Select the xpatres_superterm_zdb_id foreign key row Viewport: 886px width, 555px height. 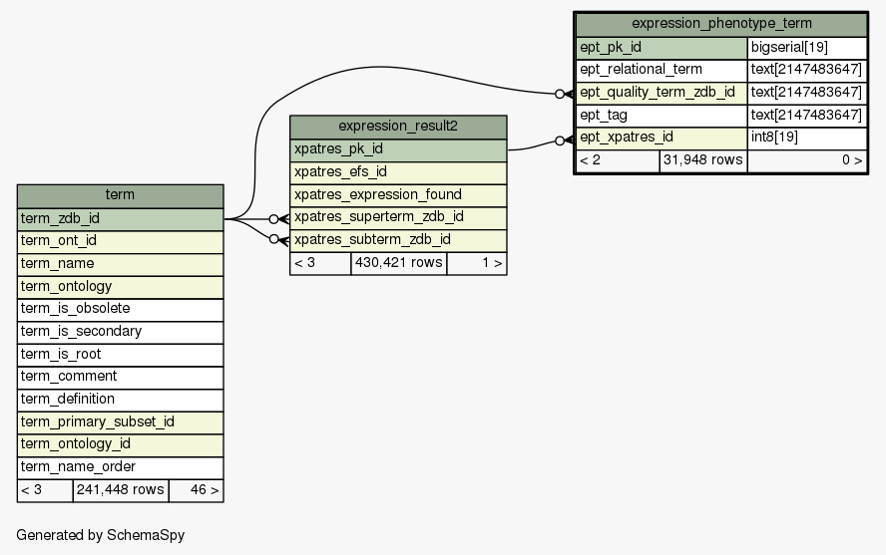[x=398, y=217]
